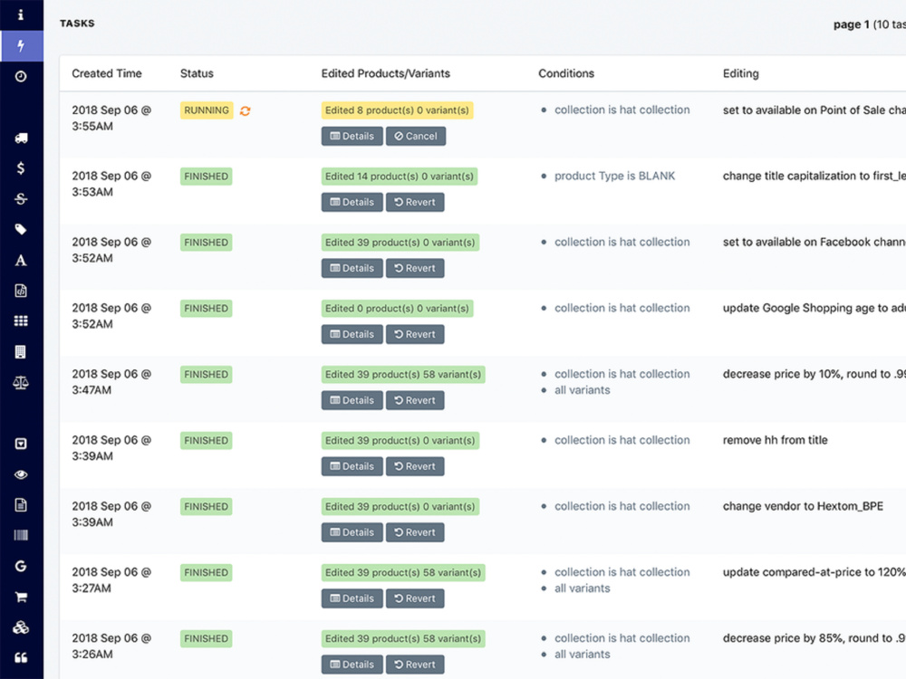Revert the remove hh from title task
This screenshot has width=906, height=679.
click(x=415, y=466)
